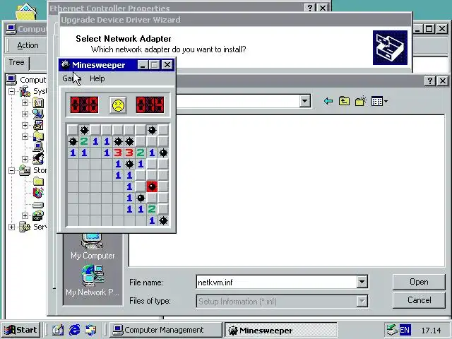Select My Network Places in the places bar
The image size is (452, 339).
pos(93,280)
